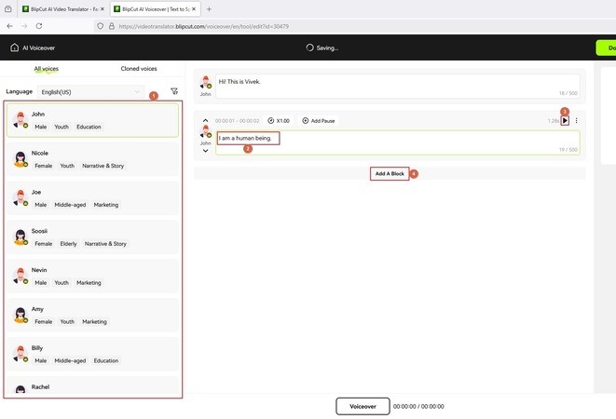Click Nicole's voice avatar
This screenshot has height=419, width=616.
point(20,159)
